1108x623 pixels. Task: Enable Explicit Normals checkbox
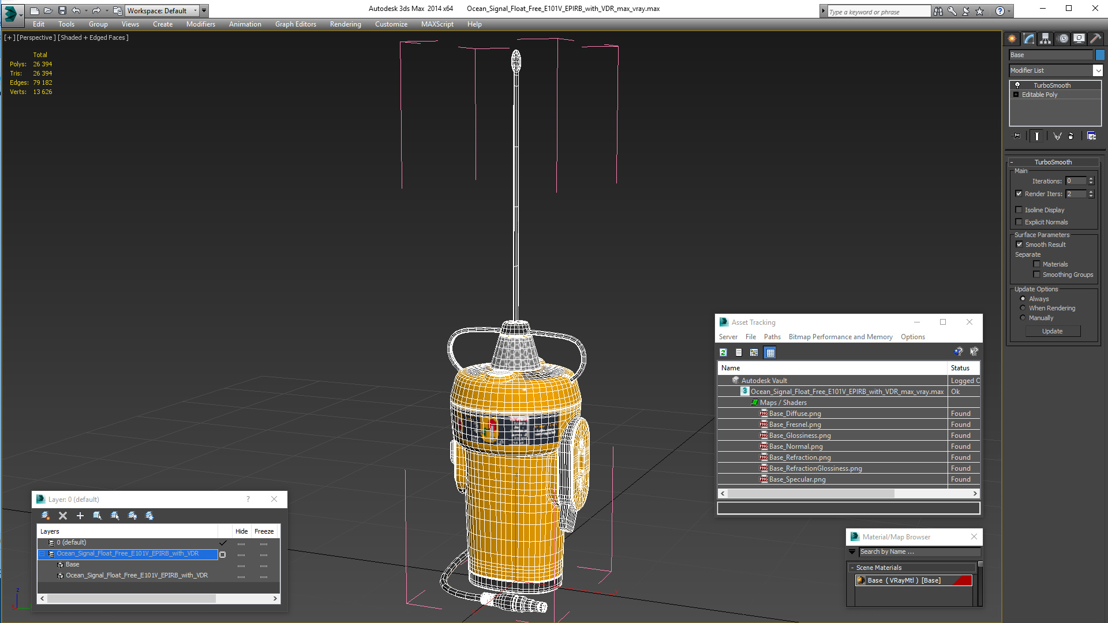(1019, 222)
